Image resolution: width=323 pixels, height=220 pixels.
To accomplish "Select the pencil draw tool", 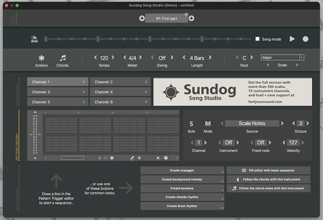I will 132,158.
